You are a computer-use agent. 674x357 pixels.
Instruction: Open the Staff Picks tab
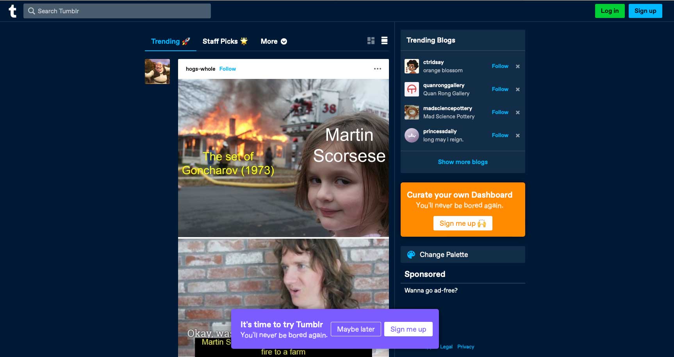pyautogui.click(x=225, y=41)
